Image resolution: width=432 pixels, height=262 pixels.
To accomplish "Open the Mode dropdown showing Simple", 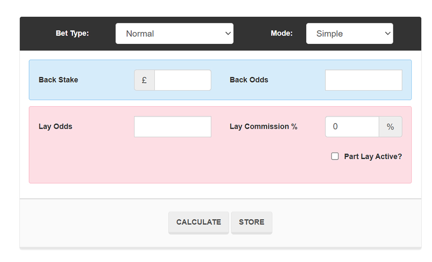I will [349, 33].
